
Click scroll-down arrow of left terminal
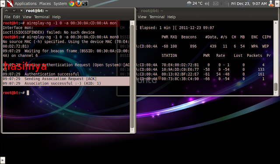click(132, 130)
